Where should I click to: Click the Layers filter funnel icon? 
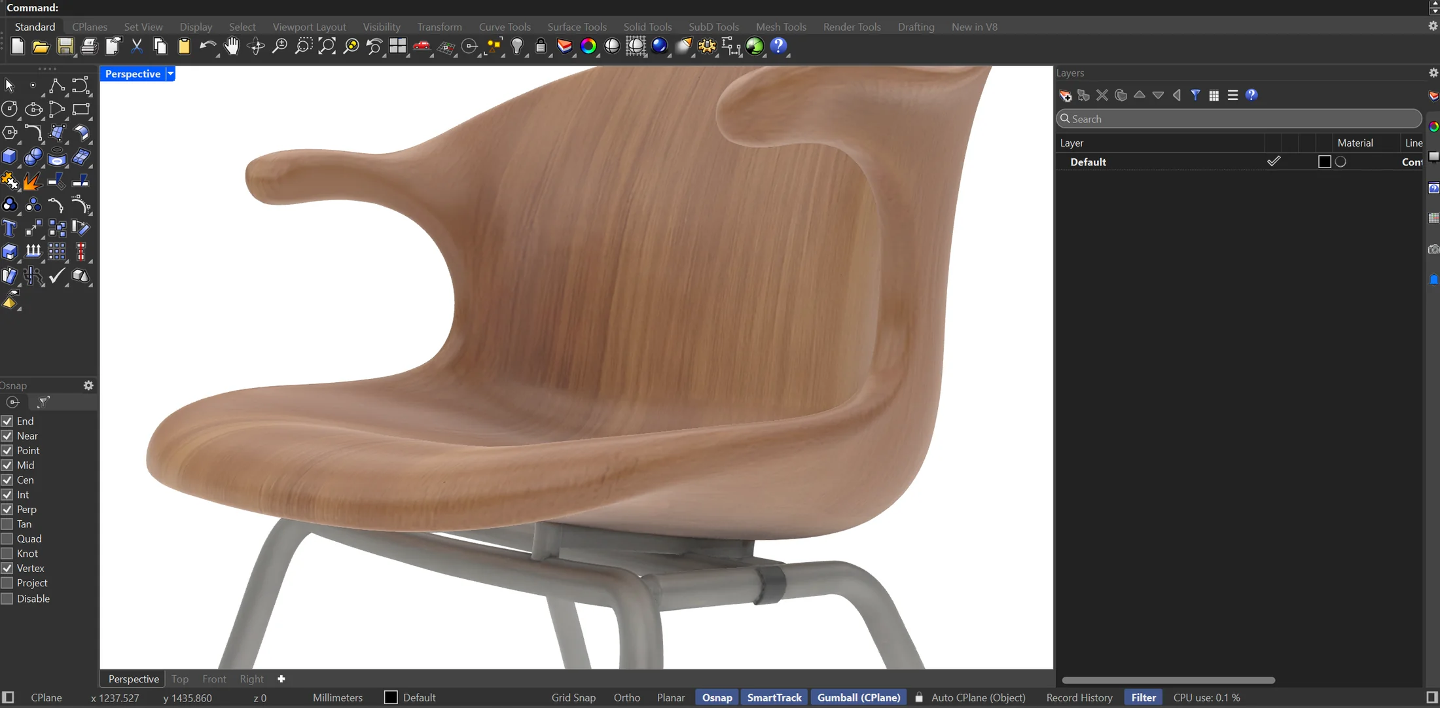[1195, 96]
